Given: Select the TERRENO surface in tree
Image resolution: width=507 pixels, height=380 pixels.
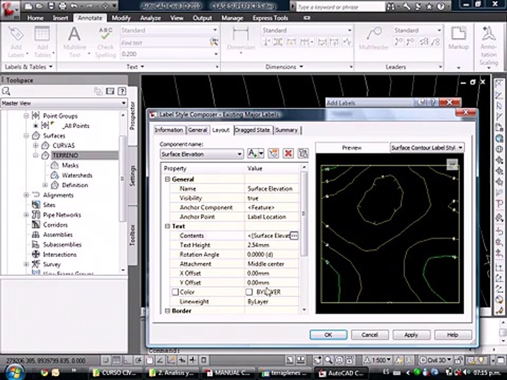Looking at the screenshot, I should click(65, 155).
